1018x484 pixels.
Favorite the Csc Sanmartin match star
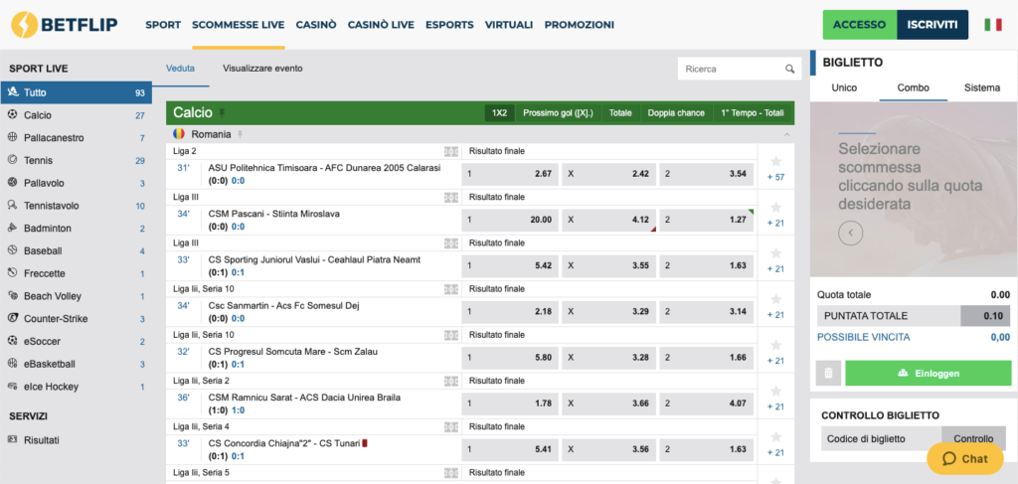775,300
